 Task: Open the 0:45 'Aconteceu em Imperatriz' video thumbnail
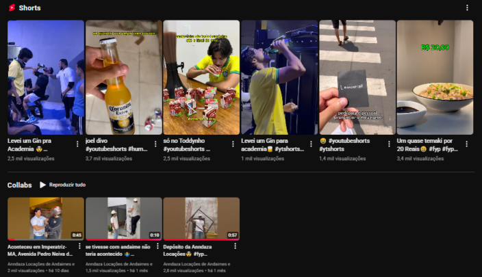tap(45, 219)
